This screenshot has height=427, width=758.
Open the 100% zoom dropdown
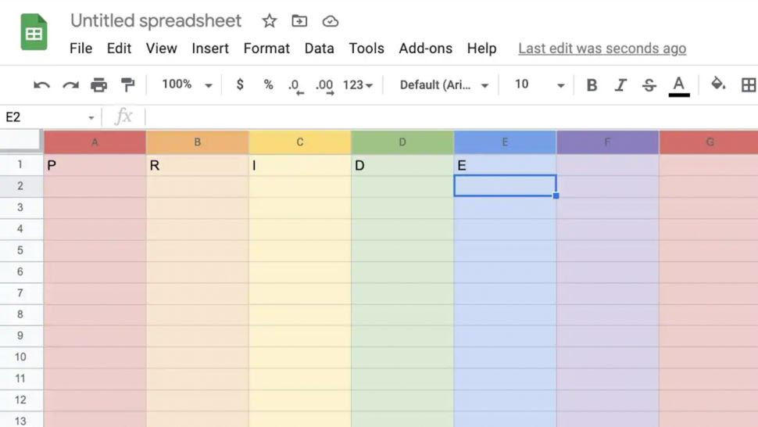187,84
